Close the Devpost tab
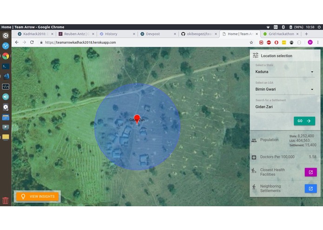 175,34
